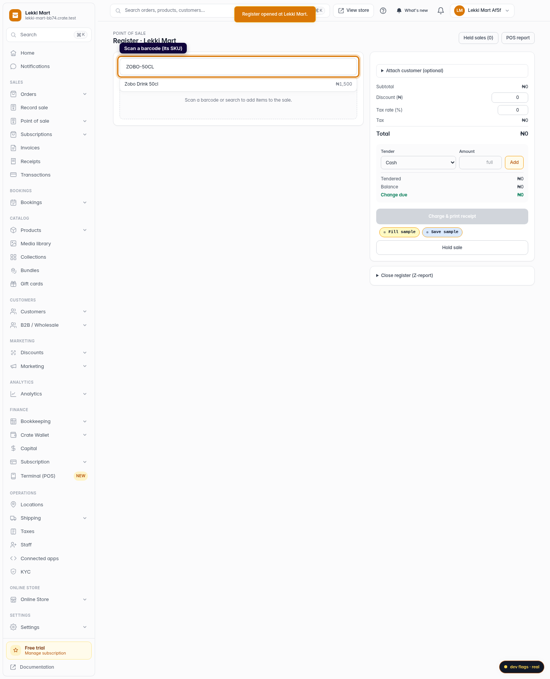This screenshot has width=550, height=679.
Task: Click the Lekki Mart store logo icon
Action: 15,15
